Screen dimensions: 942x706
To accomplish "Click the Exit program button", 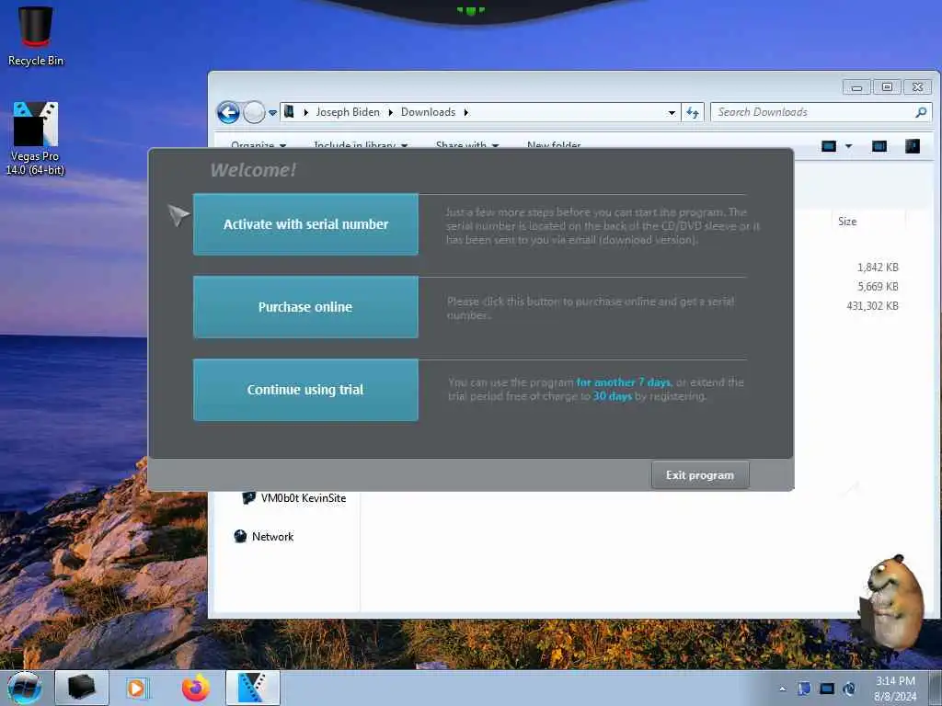I will tap(700, 475).
